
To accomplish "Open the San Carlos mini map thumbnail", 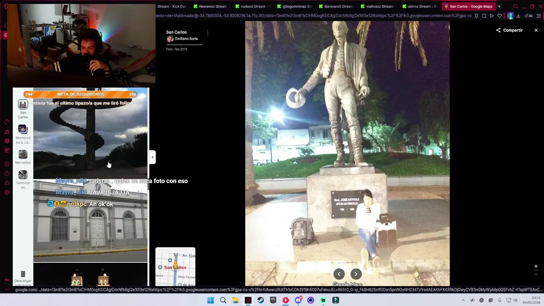I will [175, 267].
